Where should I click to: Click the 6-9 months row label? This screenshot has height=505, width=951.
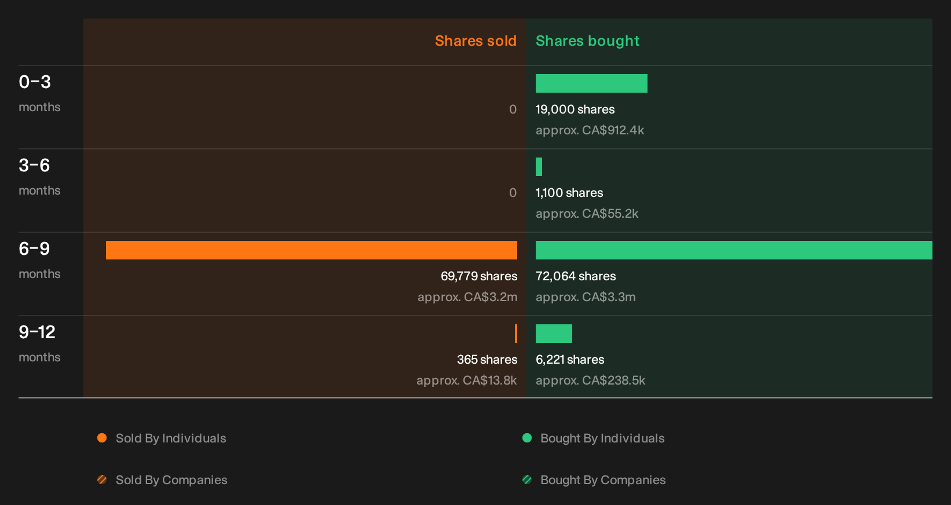[x=39, y=259]
